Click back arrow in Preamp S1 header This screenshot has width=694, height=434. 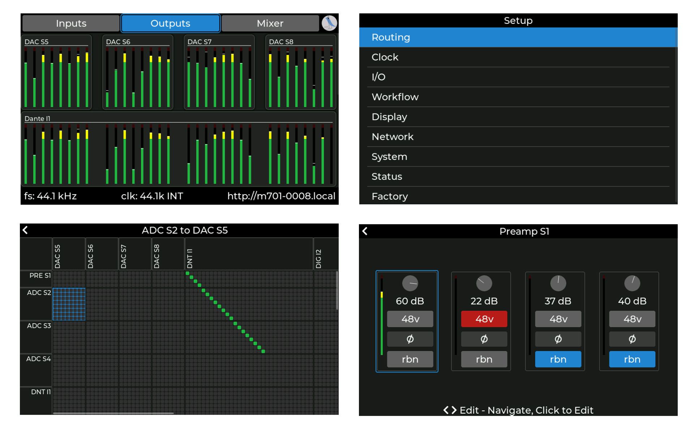[x=365, y=231]
